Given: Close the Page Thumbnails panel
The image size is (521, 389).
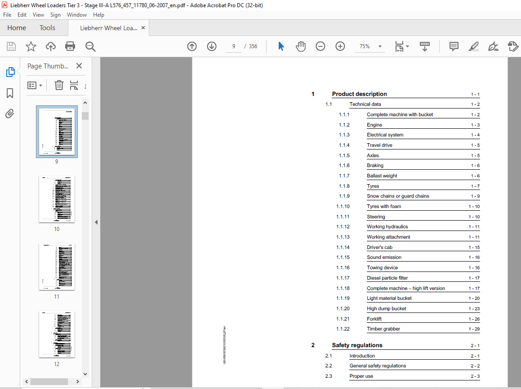Looking at the screenshot, I should [79, 66].
